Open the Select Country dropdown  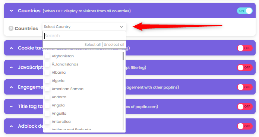coord(84,27)
